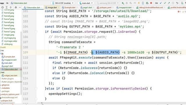This screenshot has width=186, height=105.
Task: Open pubspec.lock in project tree
Action: click(x=7, y=101)
